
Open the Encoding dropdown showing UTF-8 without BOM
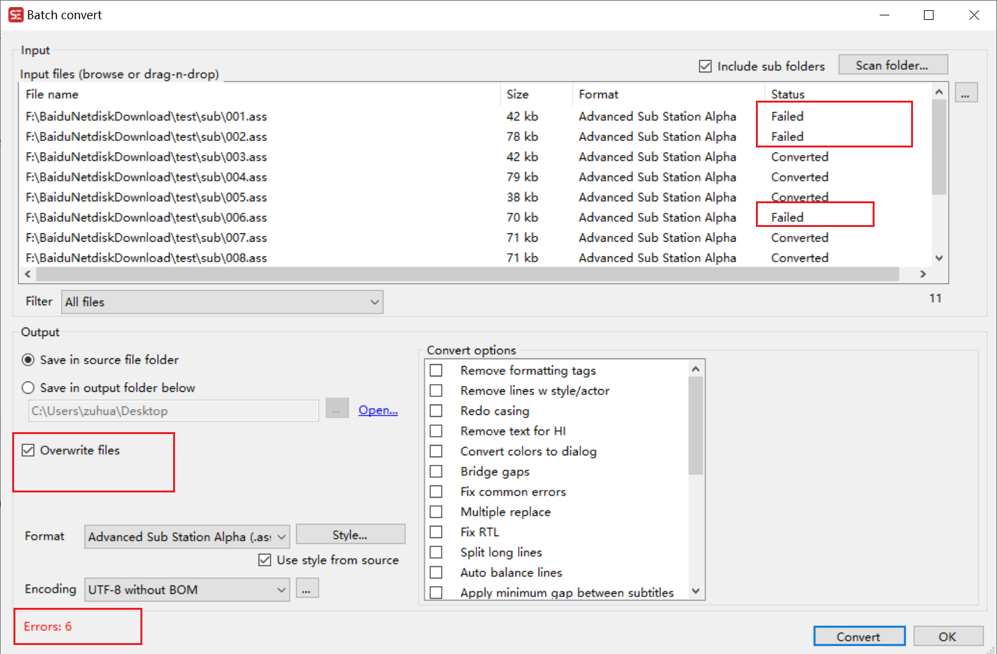click(280, 589)
